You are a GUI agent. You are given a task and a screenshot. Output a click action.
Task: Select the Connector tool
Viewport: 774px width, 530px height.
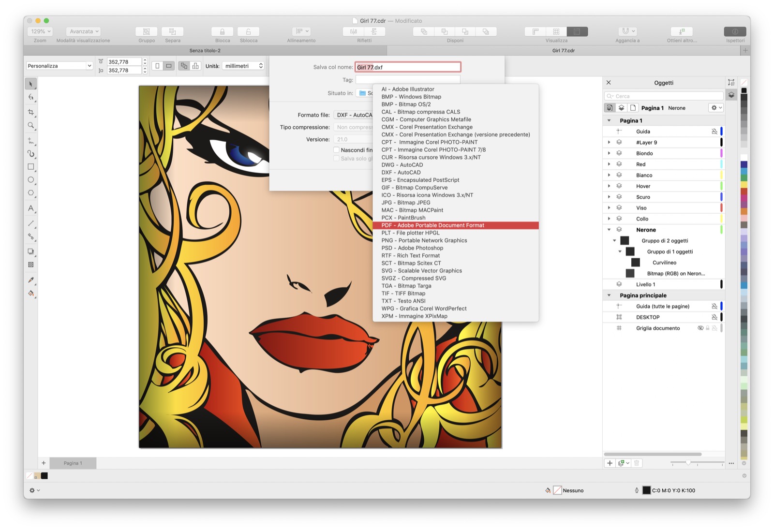click(x=31, y=237)
